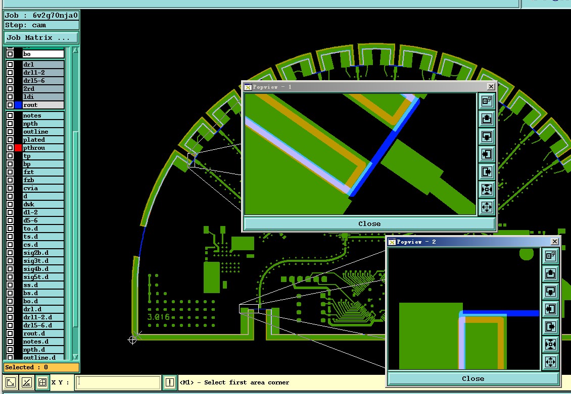The height and width of the screenshot is (394, 571).
Task: Select the sig4b.d layer name
Action: (43, 268)
